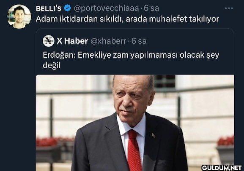
Task: Click the blue verified badge
Action: click(x=67, y=8)
